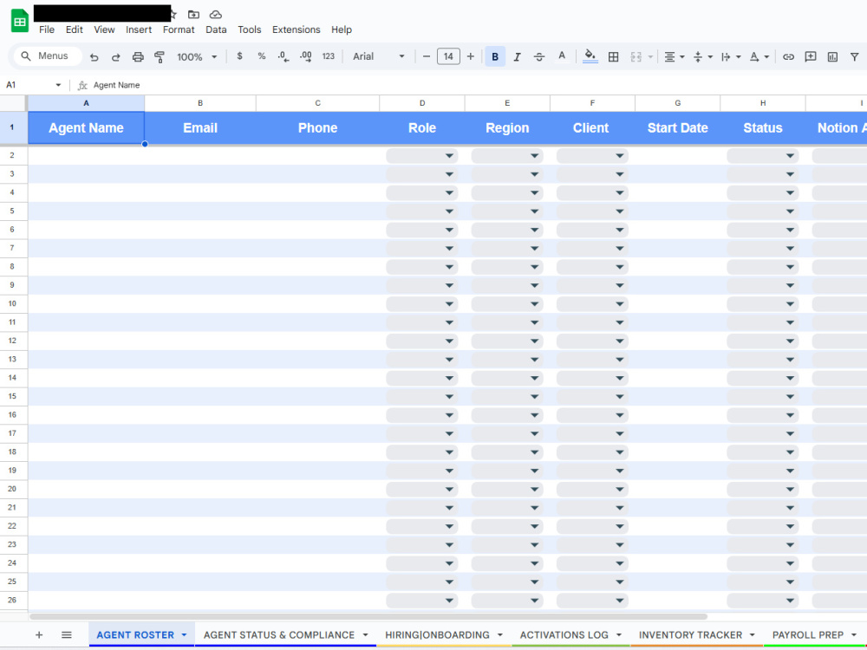The image size is (867, 650).
Task: Insert a chart
Action: coord(832,56)
